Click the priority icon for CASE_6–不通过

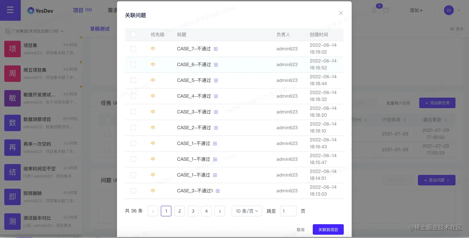click(153, 64)
